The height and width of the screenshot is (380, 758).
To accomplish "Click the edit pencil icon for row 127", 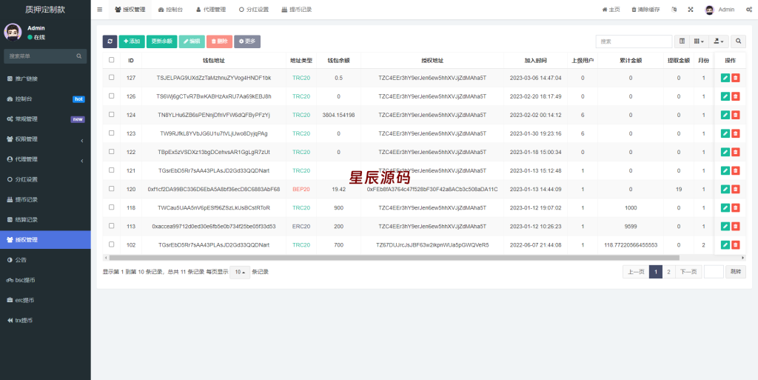I will click(x=725, y=78).
